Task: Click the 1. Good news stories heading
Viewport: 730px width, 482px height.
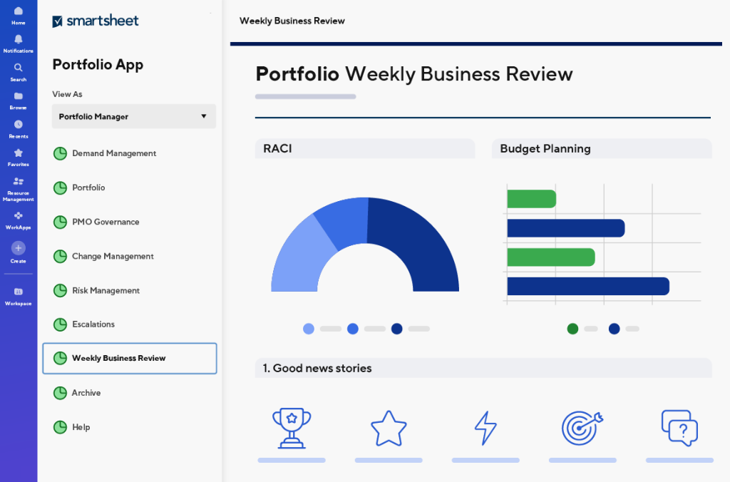Action: pos(317,369)
